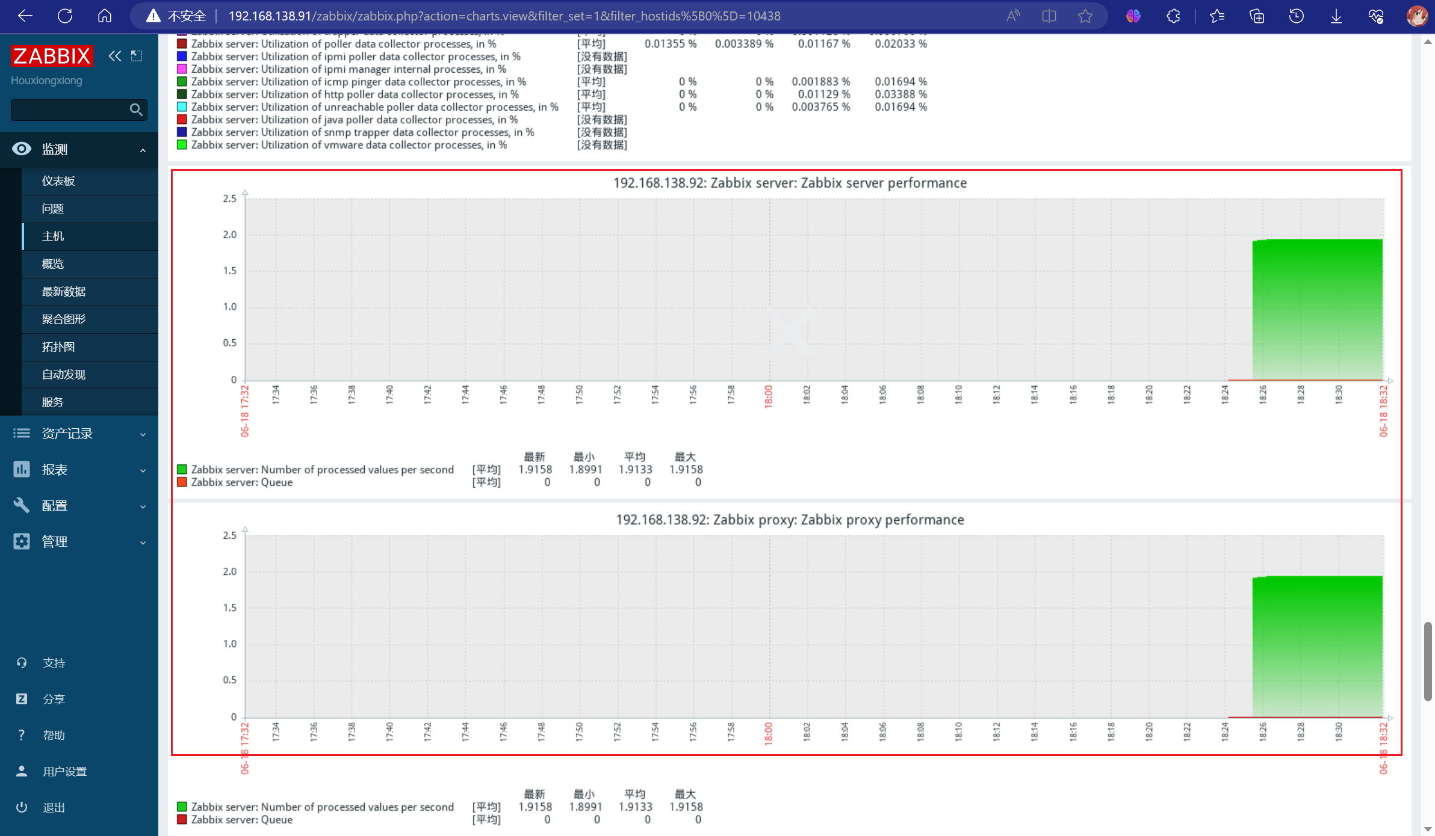Open 最新数据 latest data menu item
The height and width of the screenshot is (836, 1435).
64,292
